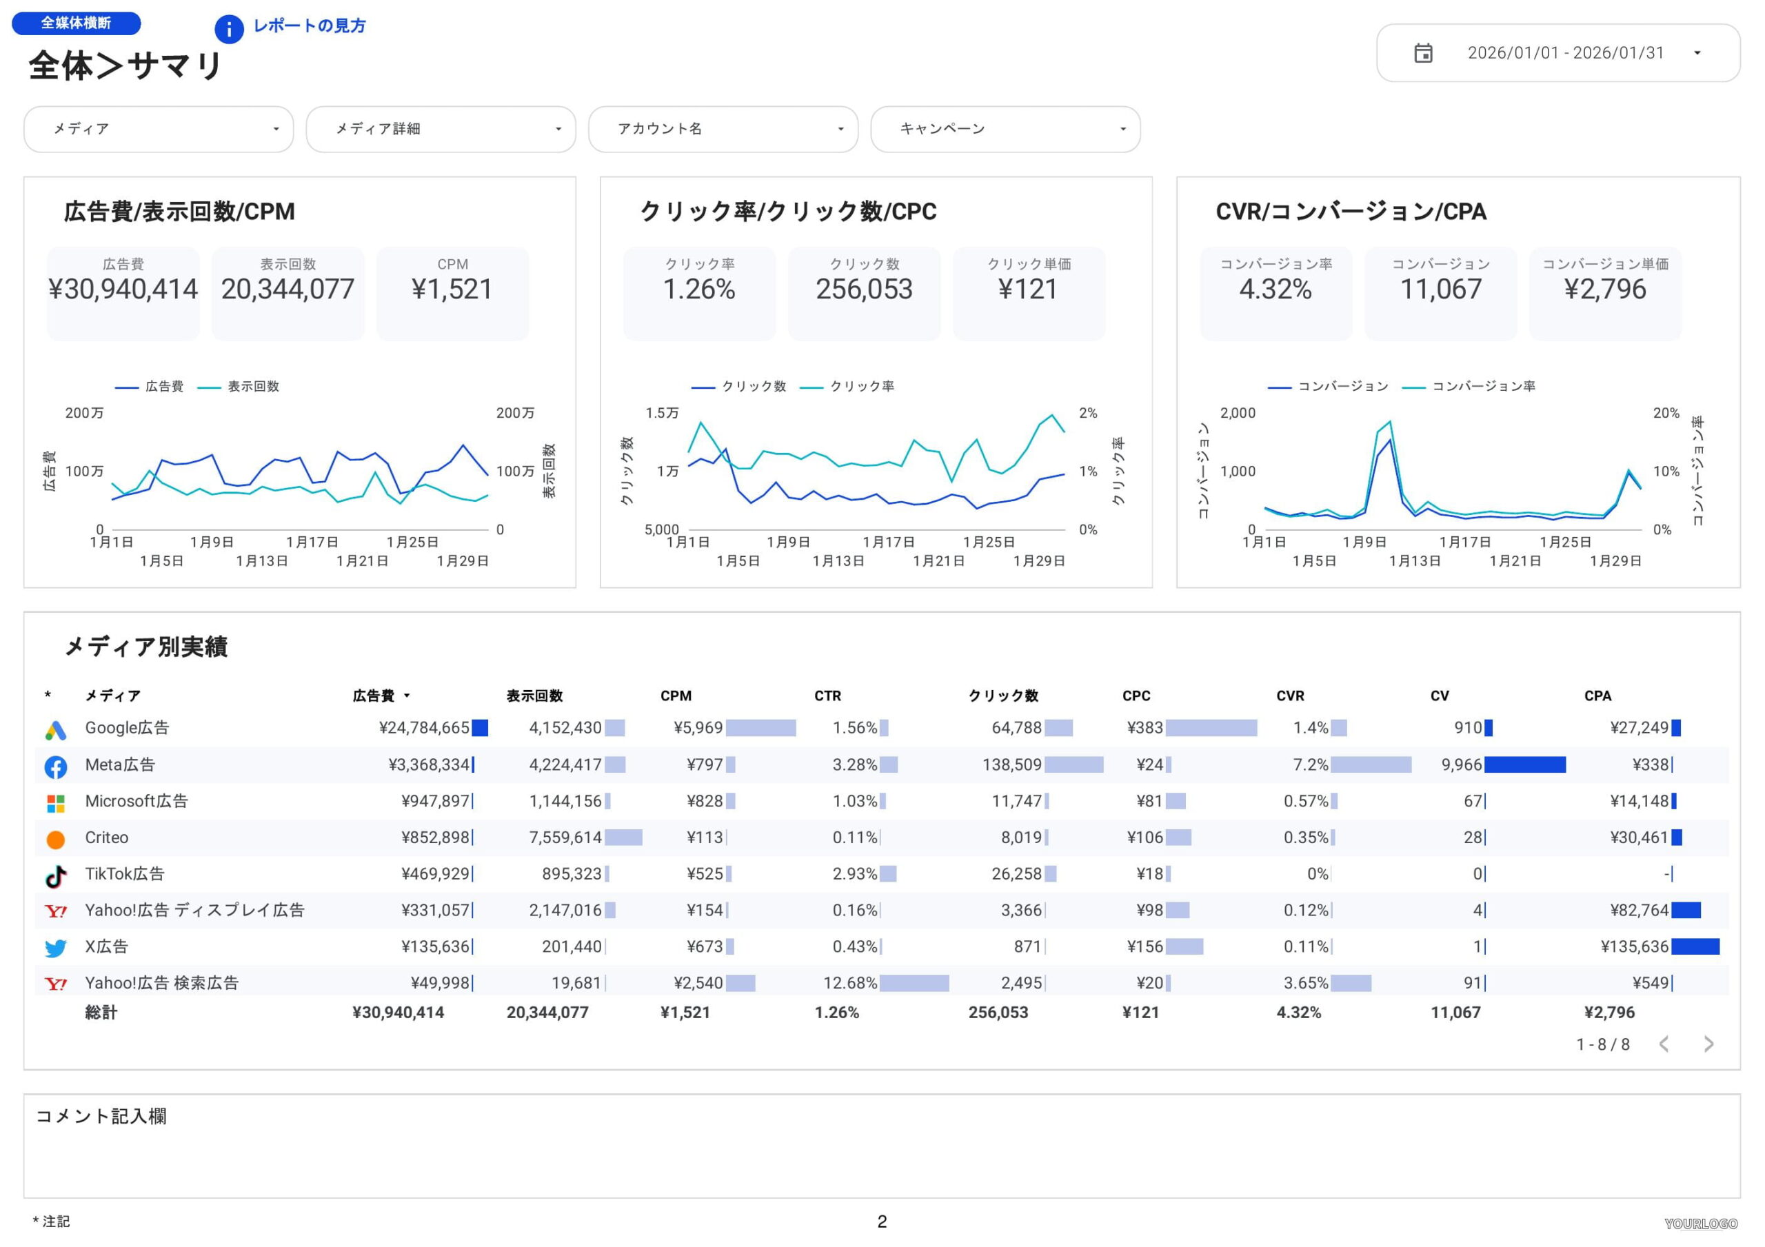Click the 全媒体横断 blue tab label
The width and height of the screenshot is (1765, 1247).
tap(76, 23)
